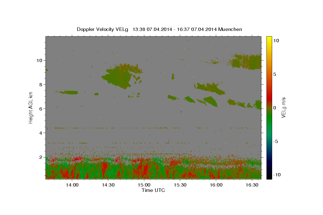This screenshot has height=215, width=323.
Task: Click the '14:00' time axis label
Action: click(72, 185)
